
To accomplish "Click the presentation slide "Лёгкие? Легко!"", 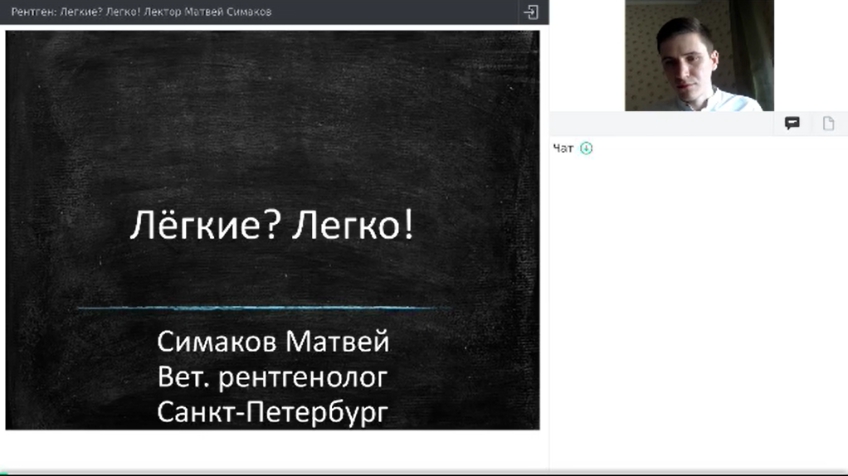I will [x=272, y=231].
